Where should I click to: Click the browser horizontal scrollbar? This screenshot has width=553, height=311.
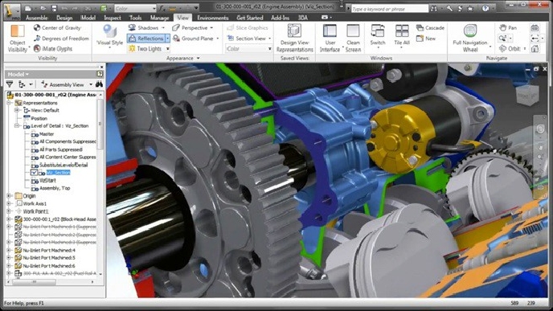pos(35,282)
